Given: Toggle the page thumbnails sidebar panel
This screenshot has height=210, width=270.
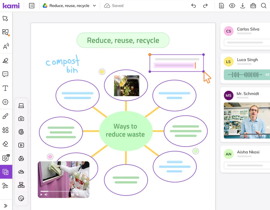Looking at the screenshot, I should point(32,6).
